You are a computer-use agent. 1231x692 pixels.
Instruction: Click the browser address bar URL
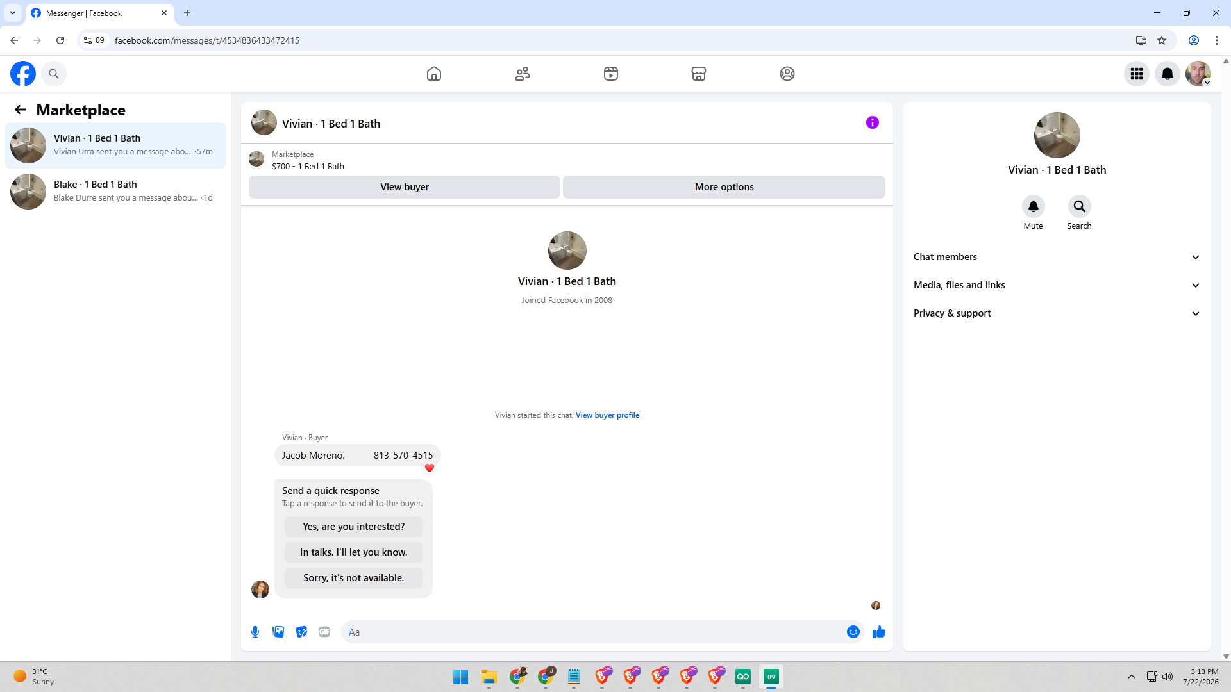point(207,40)
